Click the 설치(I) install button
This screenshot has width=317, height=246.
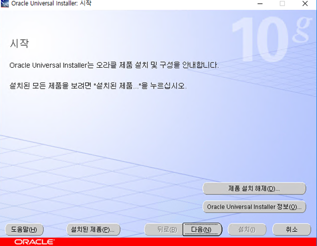pos(247,230)
